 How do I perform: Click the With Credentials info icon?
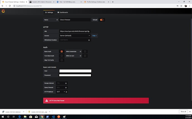[80, 52]
